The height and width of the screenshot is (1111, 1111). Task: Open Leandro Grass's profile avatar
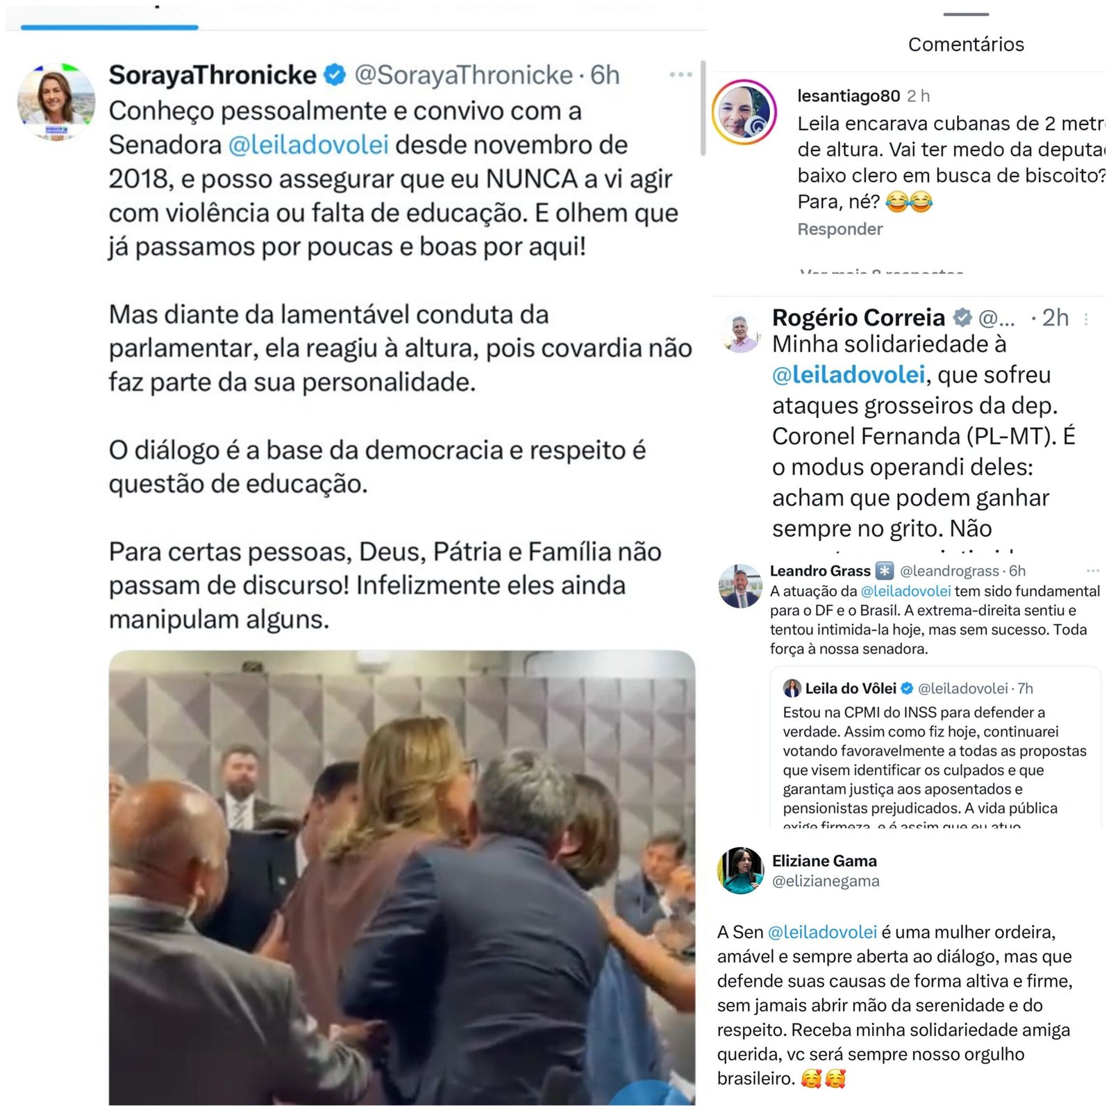[740, 586]
